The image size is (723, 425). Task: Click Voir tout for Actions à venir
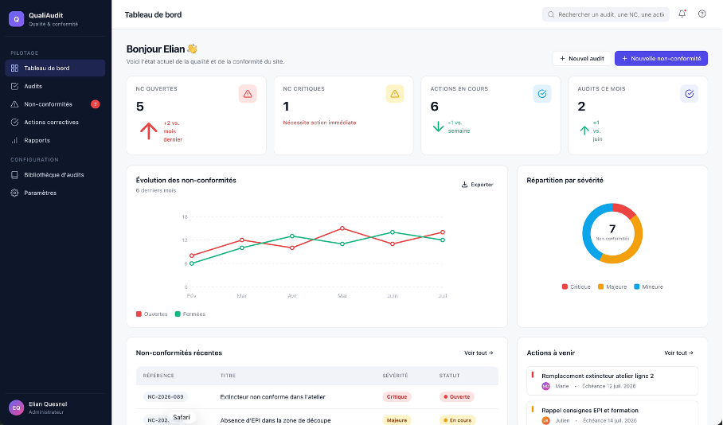coord(678,353)
